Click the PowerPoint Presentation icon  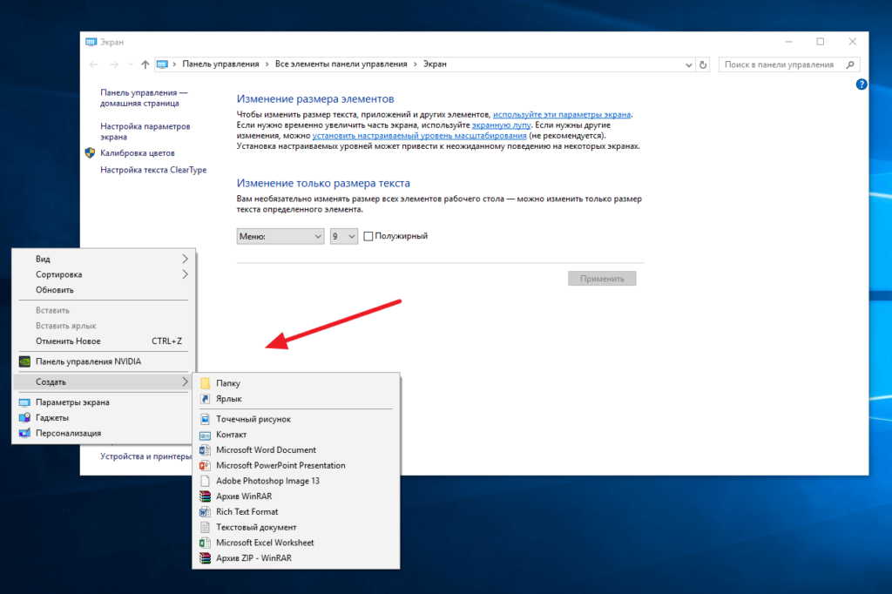point(206,466)
